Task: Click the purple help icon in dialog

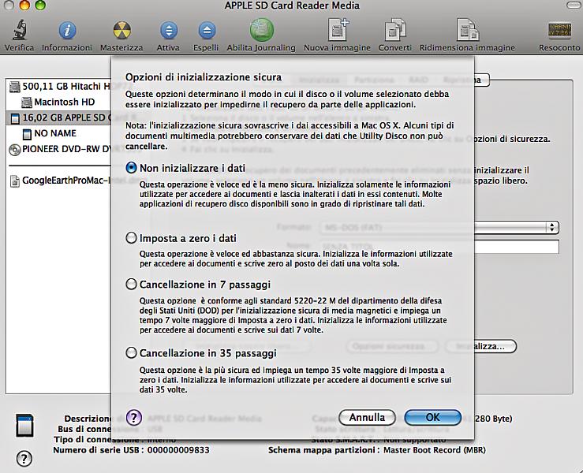Action: coord(134,418)
